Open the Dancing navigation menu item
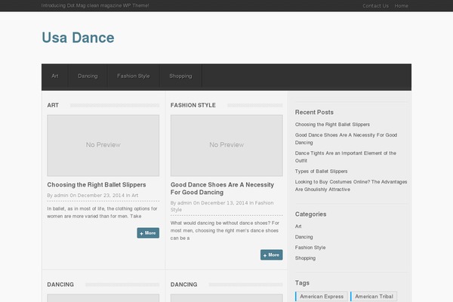The width and height of the screenshot is (453, 302). [x=88, y=76]
